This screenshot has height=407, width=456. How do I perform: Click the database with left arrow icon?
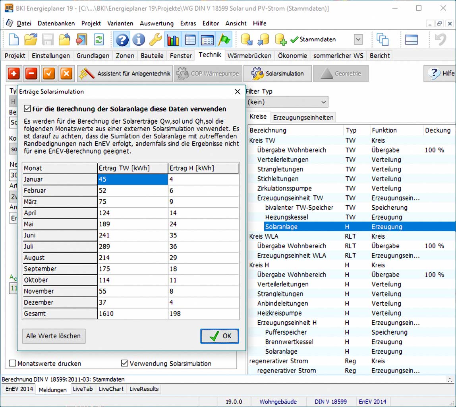click(x=263, y=39)
